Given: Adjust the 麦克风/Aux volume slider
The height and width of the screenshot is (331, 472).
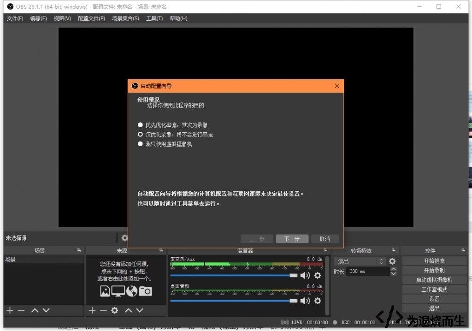Looking at the screenshot, I should [234, 275].
